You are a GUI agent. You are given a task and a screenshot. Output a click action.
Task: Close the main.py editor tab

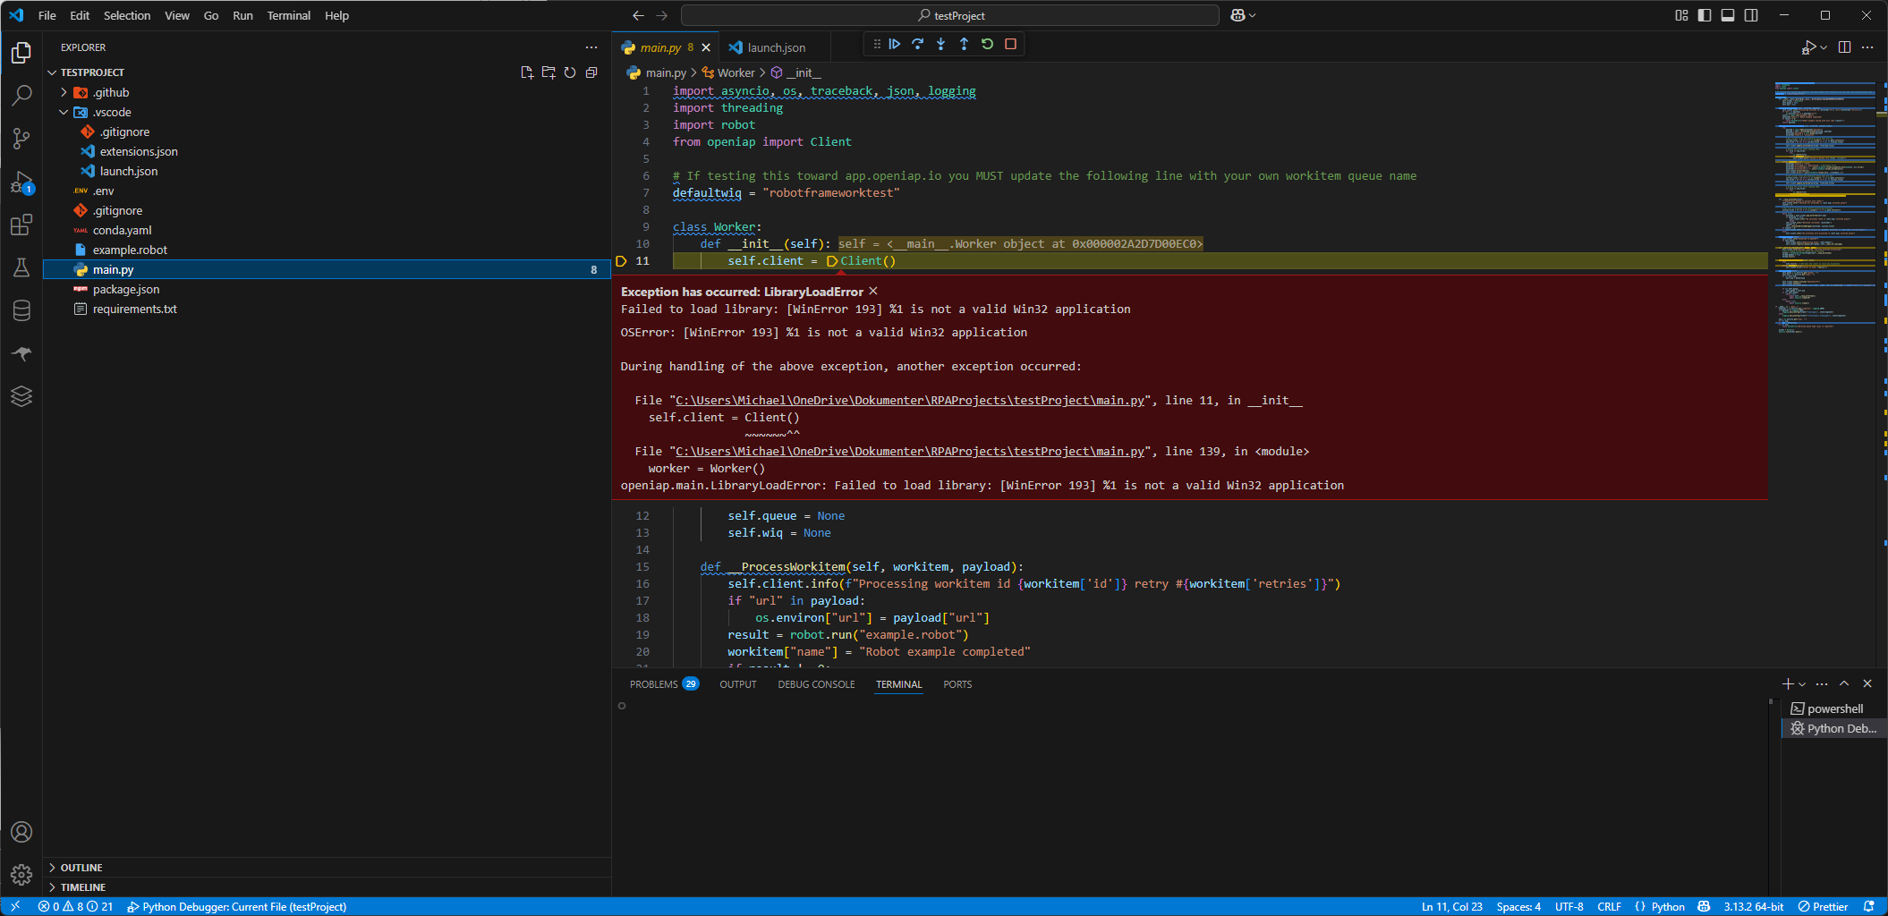[x=706, y=47]
